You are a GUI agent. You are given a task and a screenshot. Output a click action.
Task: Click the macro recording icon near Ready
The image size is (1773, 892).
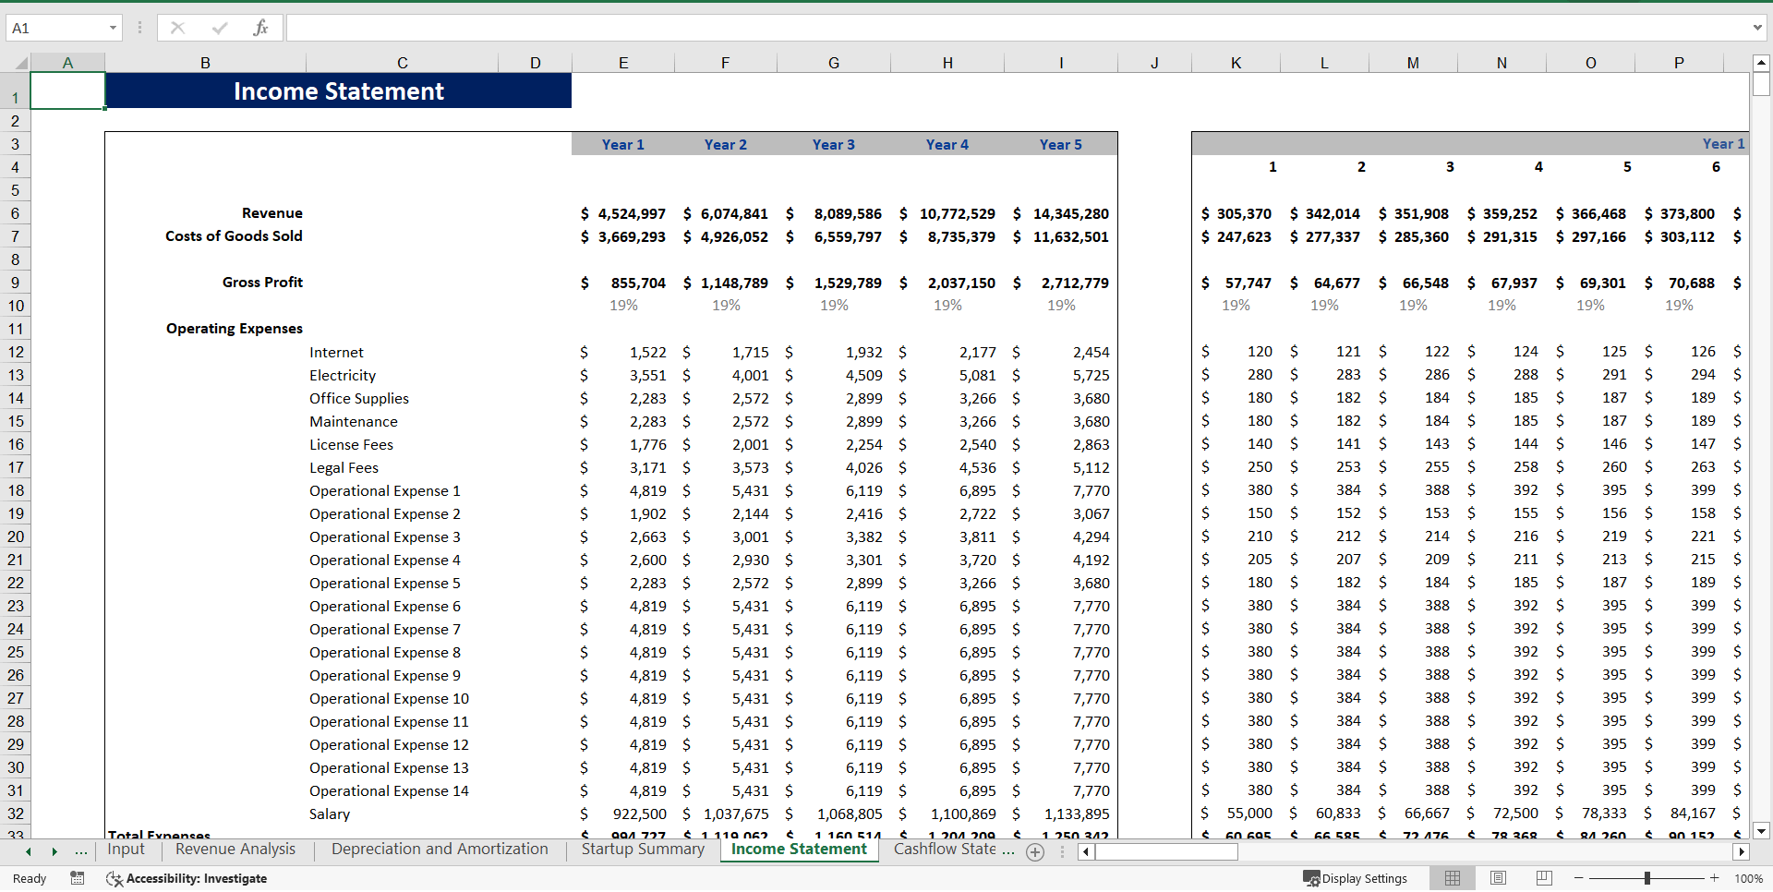(x=78, y=878)
